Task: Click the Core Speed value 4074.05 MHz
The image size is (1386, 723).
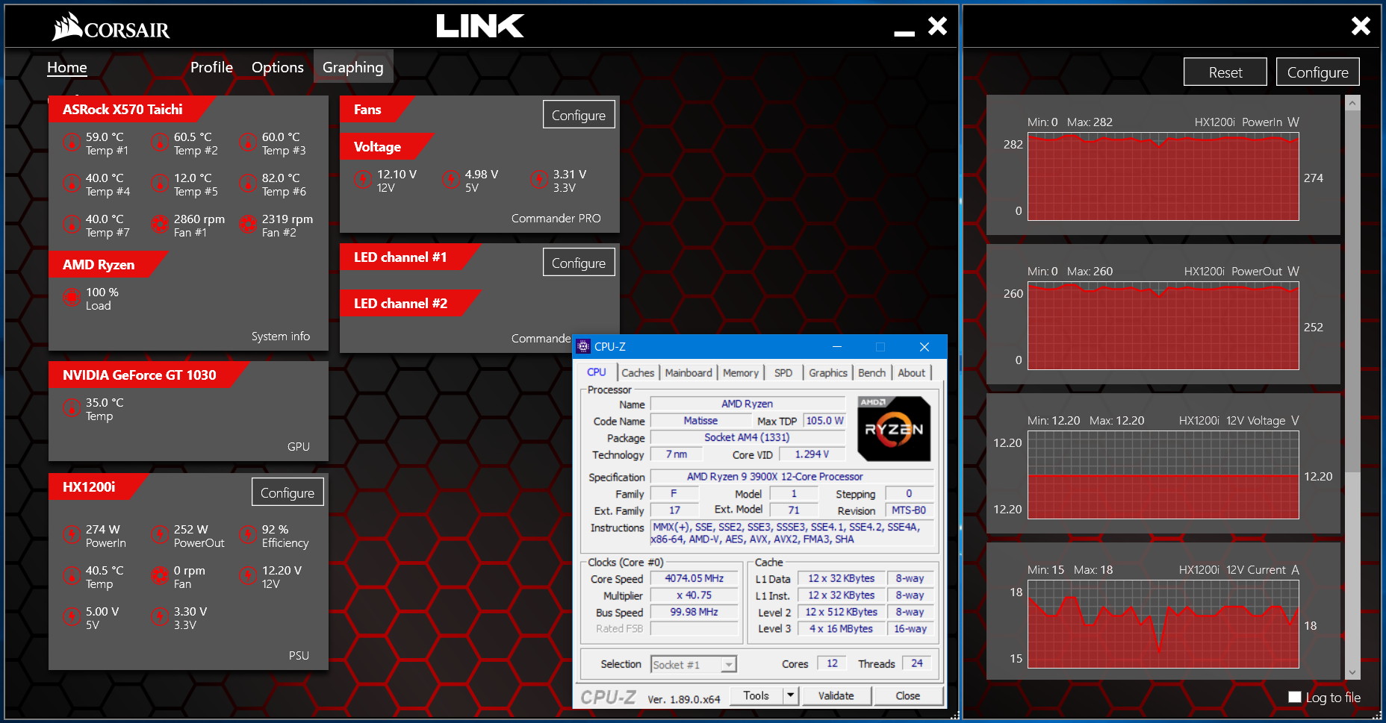Action: [x=694, y=578]
